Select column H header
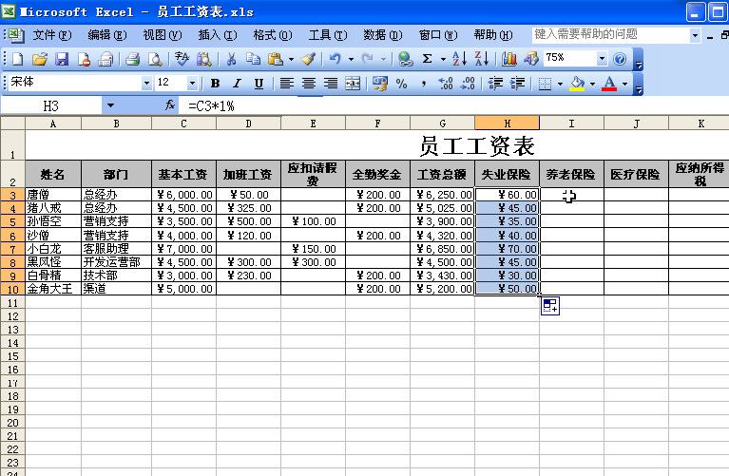Image resolution: width=729 pixels, height=476 pixels. [x=508, y=124]
